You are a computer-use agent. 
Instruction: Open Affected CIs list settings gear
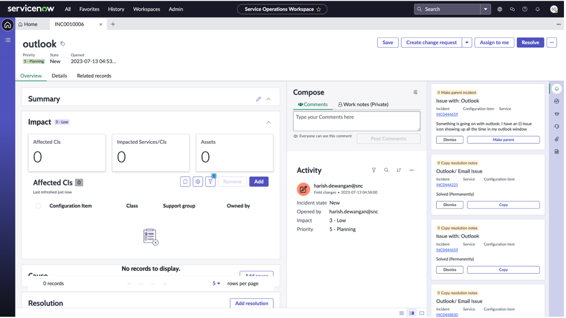pos(198,182)
